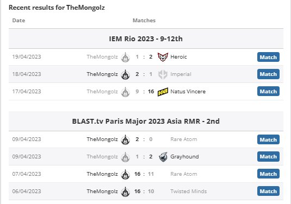
Task: Click the Imperial team logo
Action: (163, 74)
